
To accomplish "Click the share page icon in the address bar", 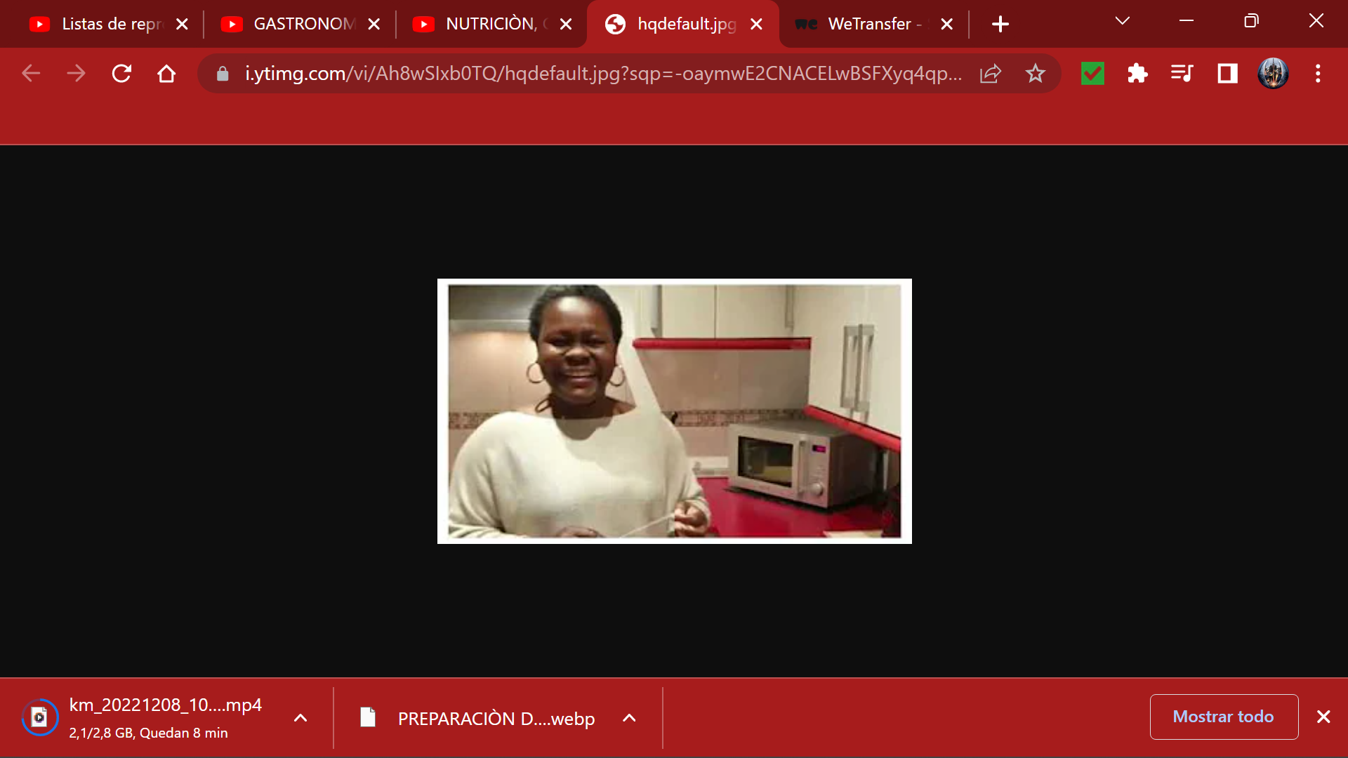I will (x=990, y=74).
